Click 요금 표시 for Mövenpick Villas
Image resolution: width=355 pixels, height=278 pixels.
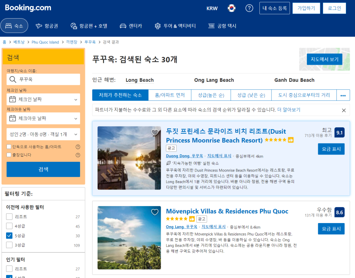[x=331, y=229]
